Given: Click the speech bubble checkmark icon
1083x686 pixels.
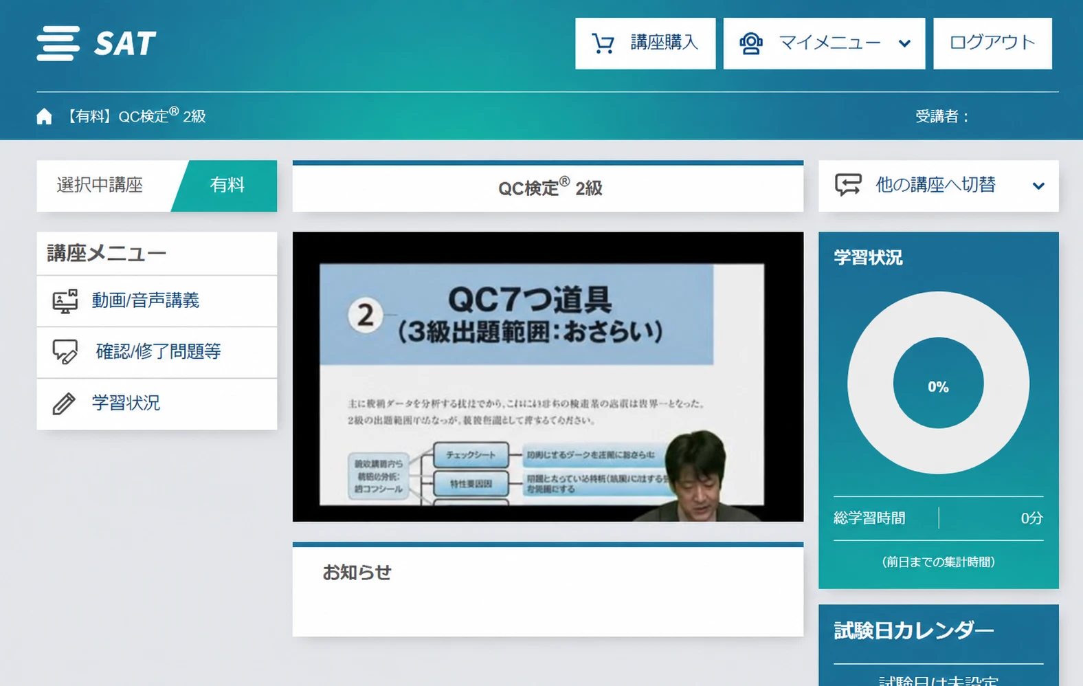Looking at the screenshot, I should tap(65, 352).
